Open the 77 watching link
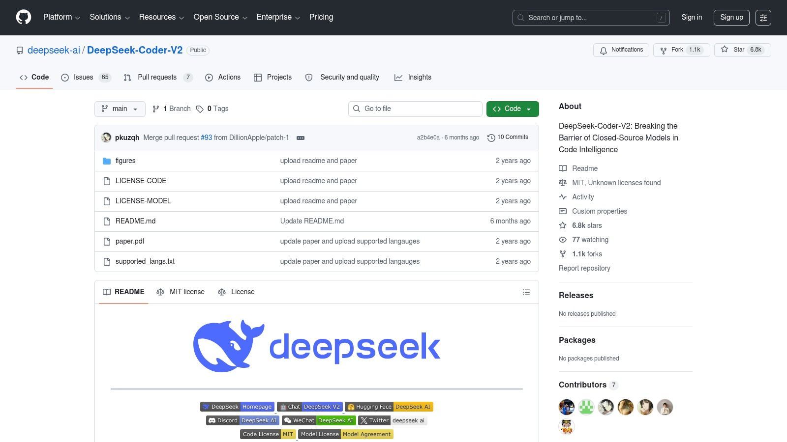Viewport: 787px width, 442px height. 584,240
